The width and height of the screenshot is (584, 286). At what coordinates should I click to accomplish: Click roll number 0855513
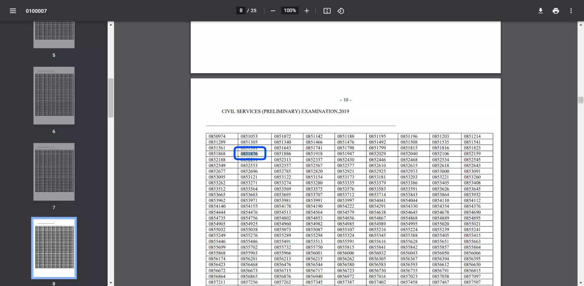(x=314, y=242)
